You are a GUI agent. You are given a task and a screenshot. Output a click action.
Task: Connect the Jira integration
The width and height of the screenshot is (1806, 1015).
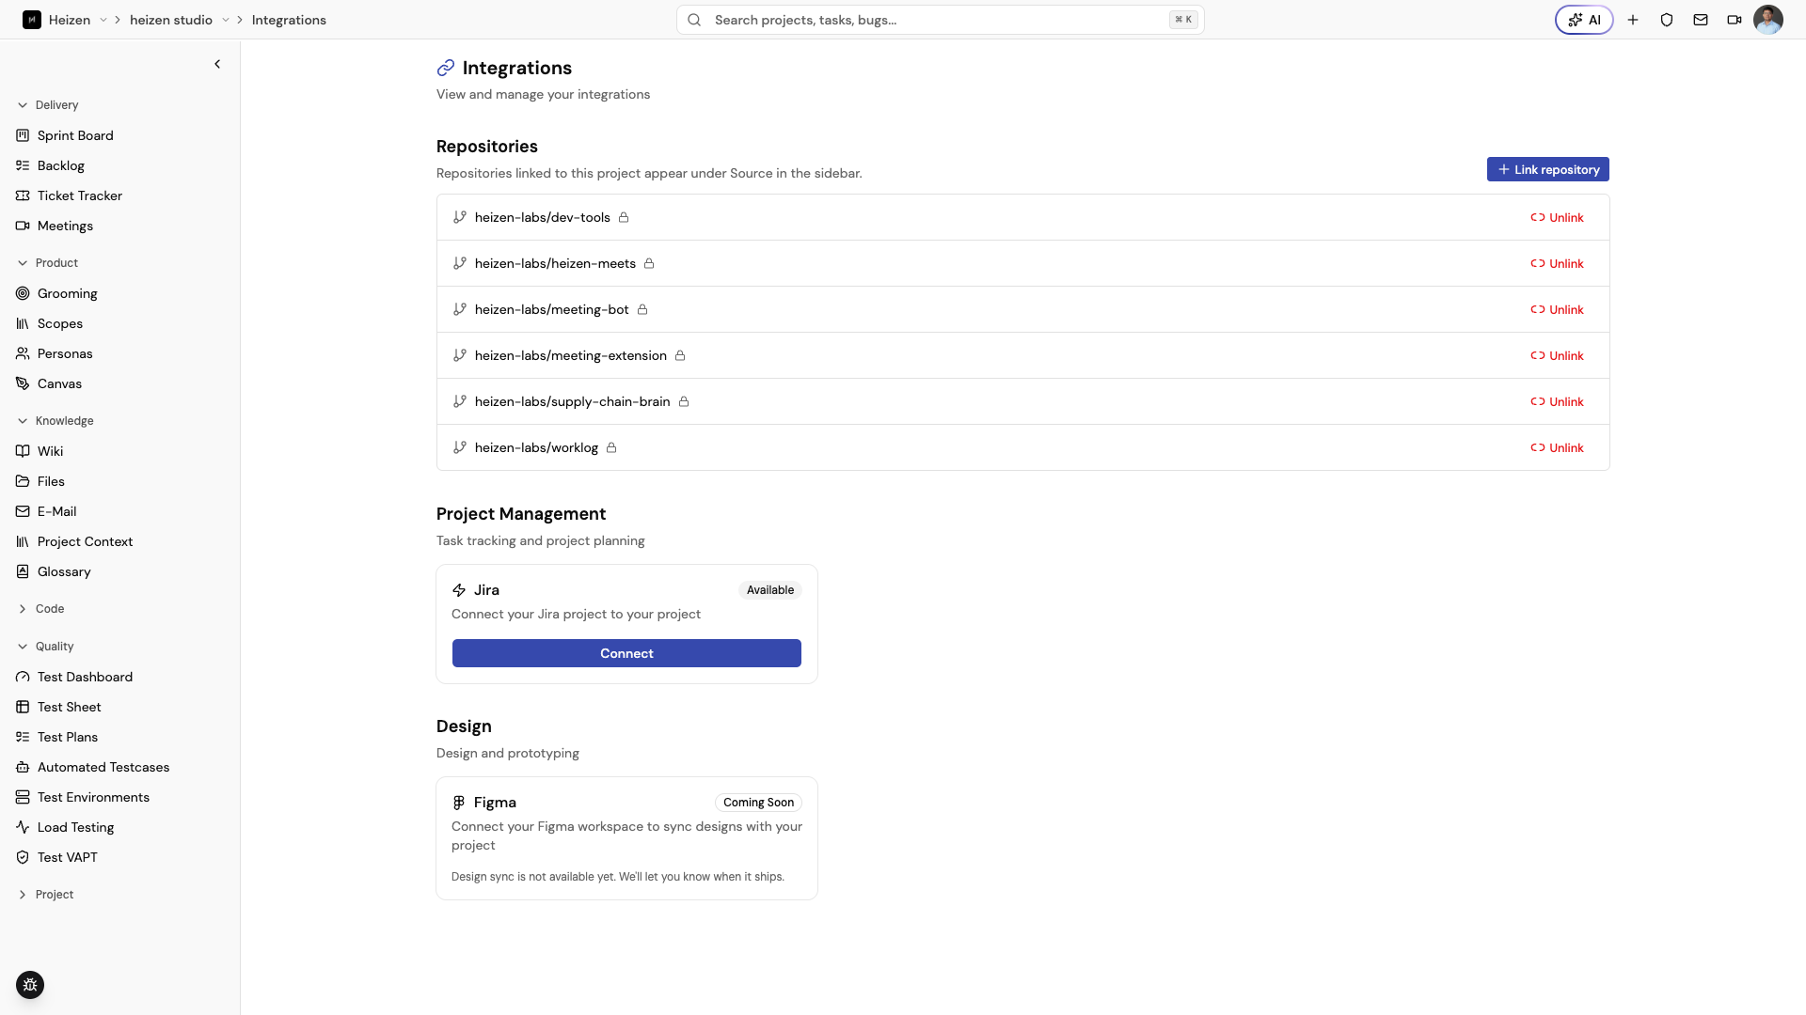[626, 653]
